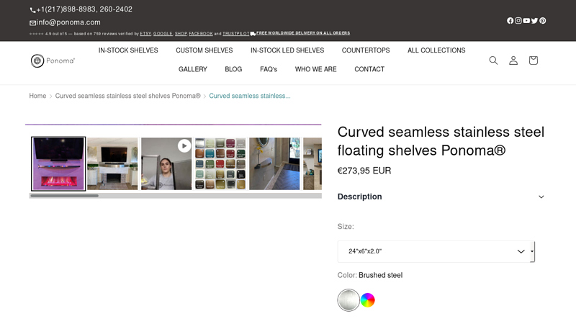Go to Home breadcrumb
The height and width of the screenshot is (324, 576).
coord(38,96)
